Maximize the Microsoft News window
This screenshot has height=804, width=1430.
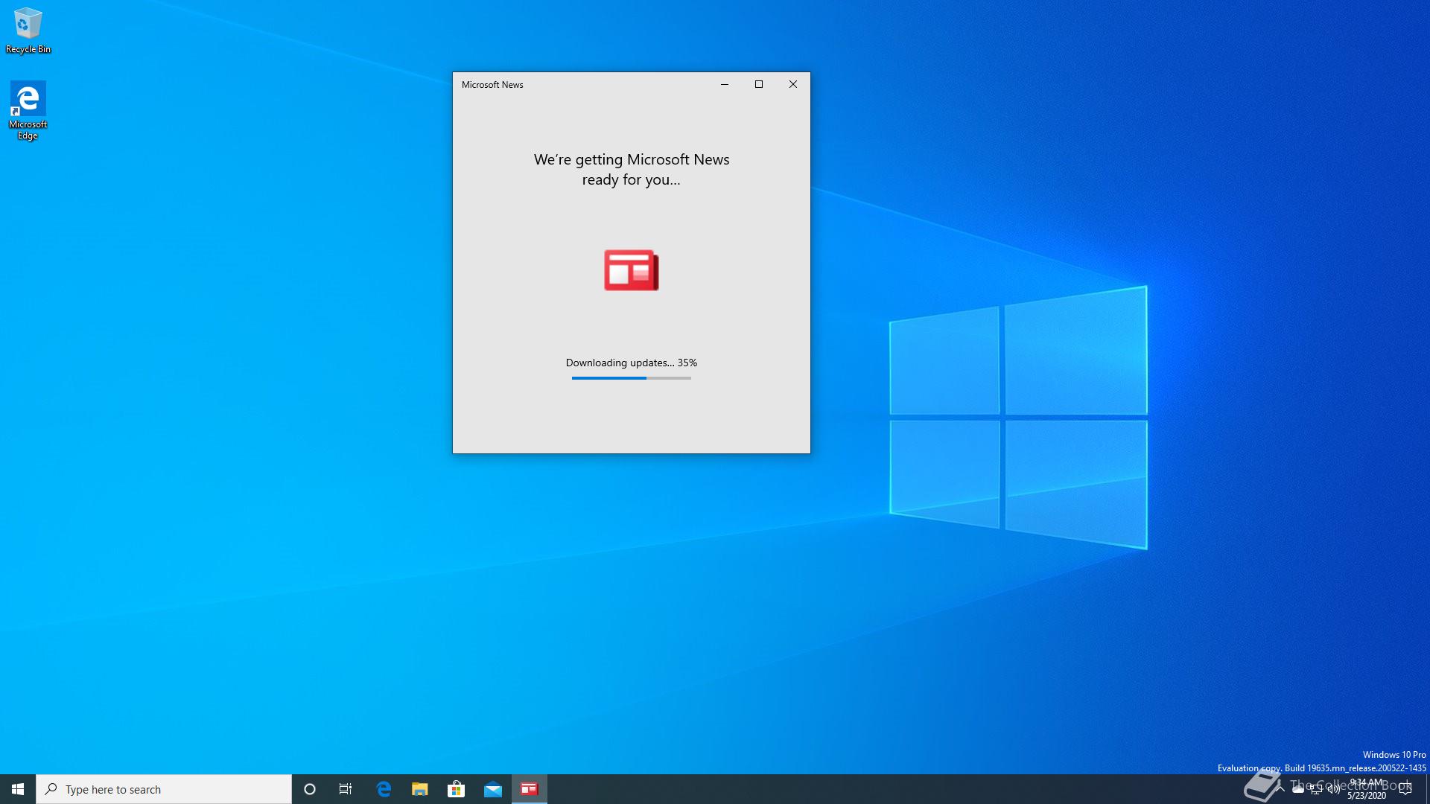pos(759,84)
